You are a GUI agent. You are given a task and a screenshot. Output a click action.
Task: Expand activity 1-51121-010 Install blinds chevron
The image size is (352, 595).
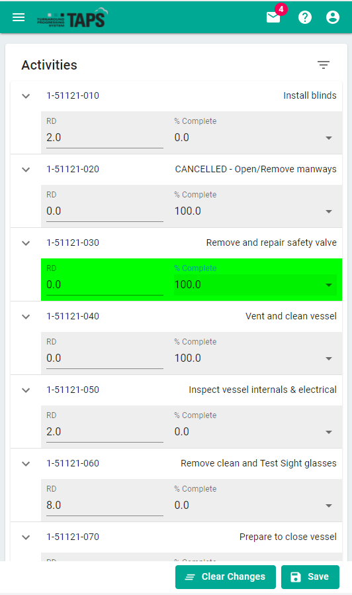tap(26, 96)
